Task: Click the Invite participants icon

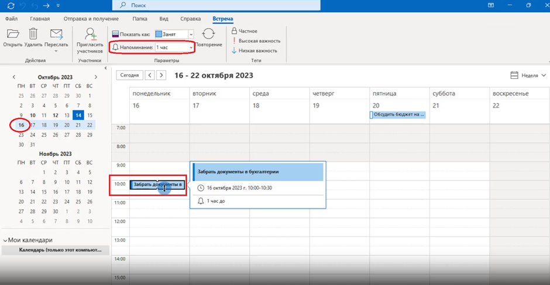Action: 90,35
